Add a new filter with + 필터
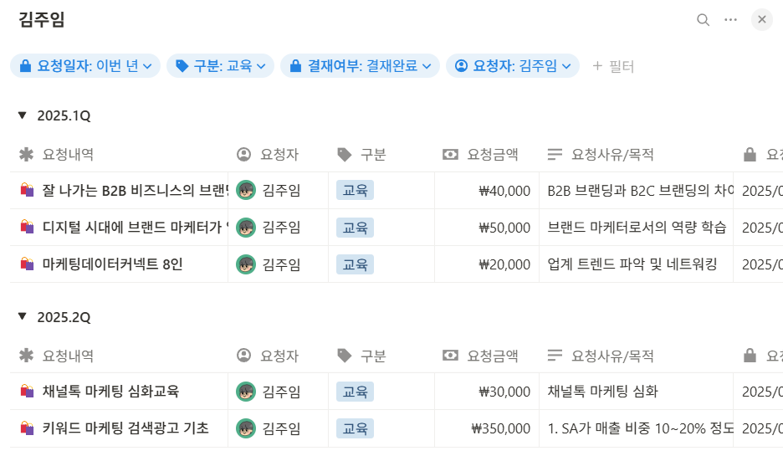This screenshot has height=456, width=783. (x=613, y=66)
